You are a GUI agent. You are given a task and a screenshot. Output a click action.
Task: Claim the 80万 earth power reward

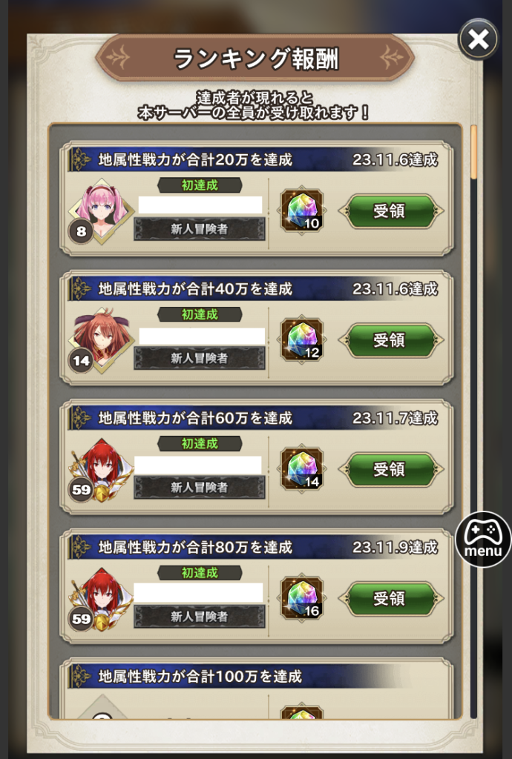(390, 599)
